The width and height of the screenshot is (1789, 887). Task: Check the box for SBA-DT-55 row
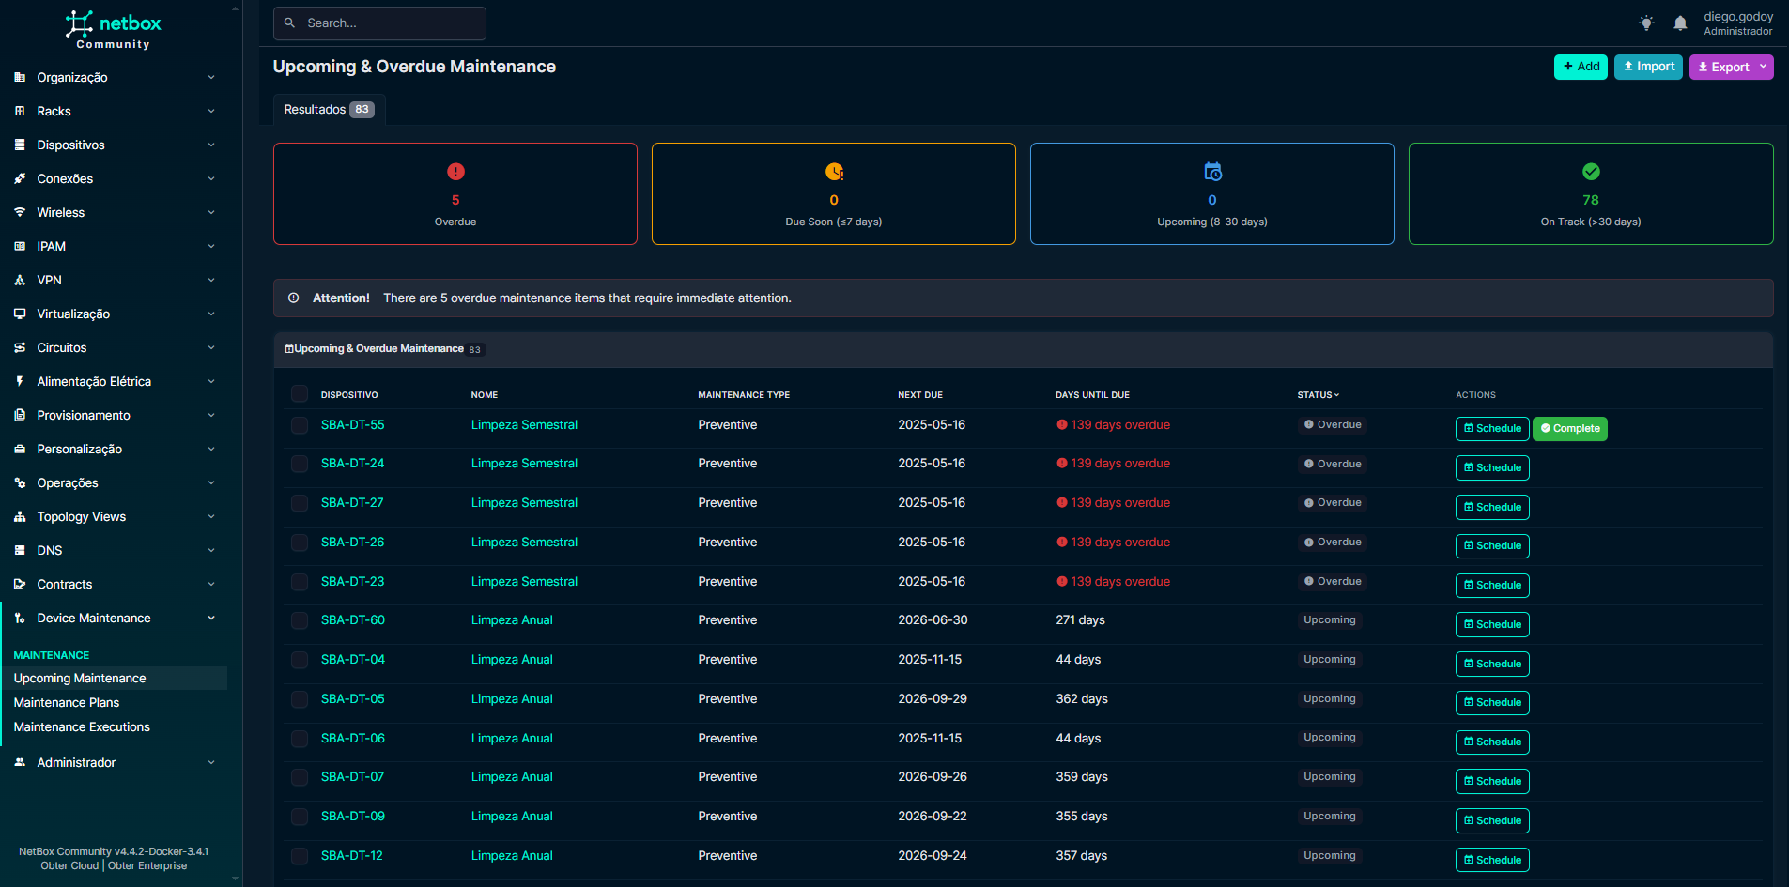(x=300, y=425)
